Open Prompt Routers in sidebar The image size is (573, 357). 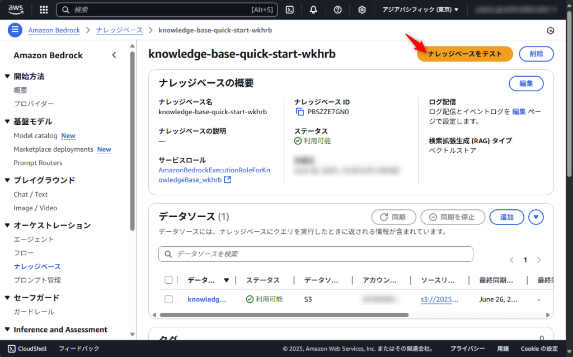click(38, 163)
